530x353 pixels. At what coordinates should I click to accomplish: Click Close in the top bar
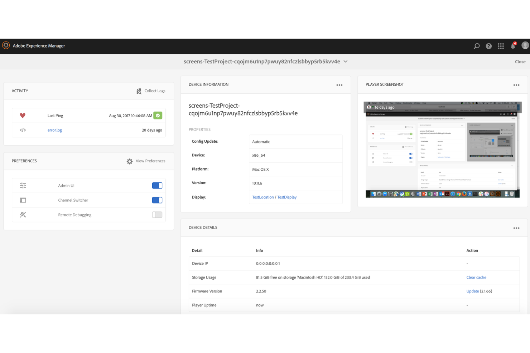click(x=520, y=61)
